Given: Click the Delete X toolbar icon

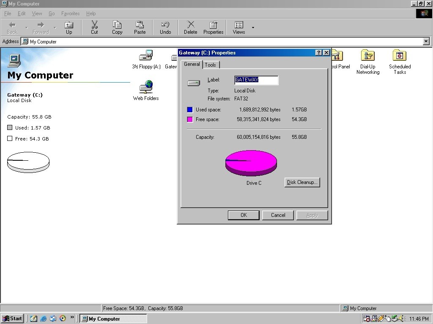Looking at the screenshot, I should [191, 27].
